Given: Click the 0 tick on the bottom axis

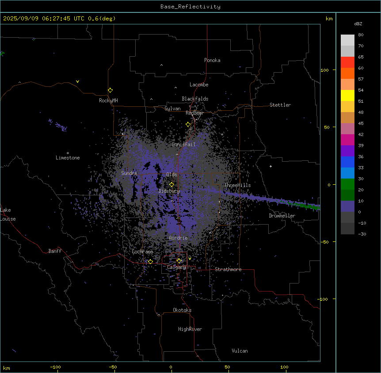Looking at the screenshot, I should [x=171, y=367].
